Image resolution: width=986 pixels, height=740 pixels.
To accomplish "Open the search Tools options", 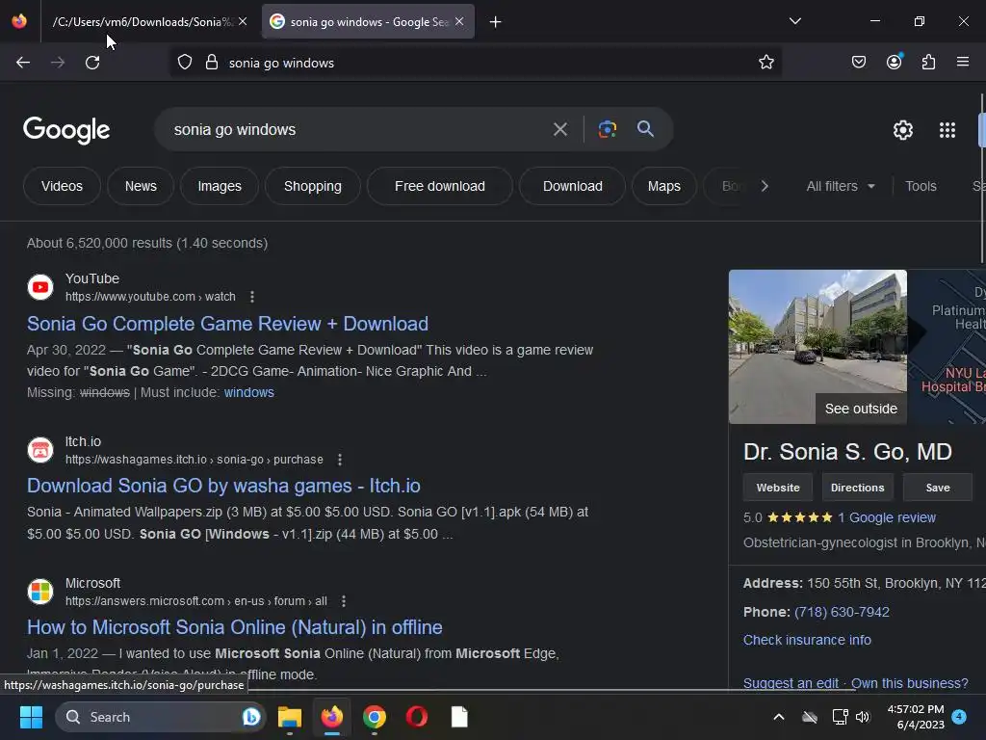I will pyautogui.click(x=921, y=186).
